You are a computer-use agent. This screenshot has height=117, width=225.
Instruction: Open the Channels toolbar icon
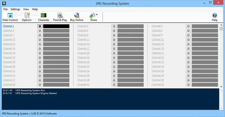(x=44, y=15)
